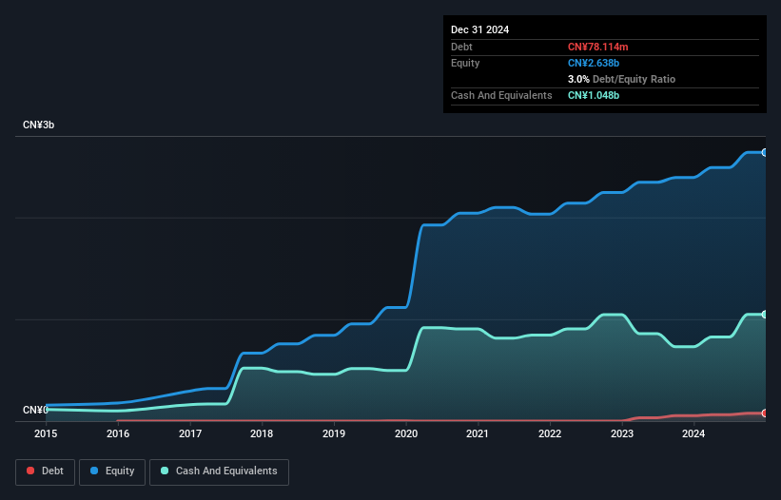Click the blue Equity endpoint marker

pos(765,153)
